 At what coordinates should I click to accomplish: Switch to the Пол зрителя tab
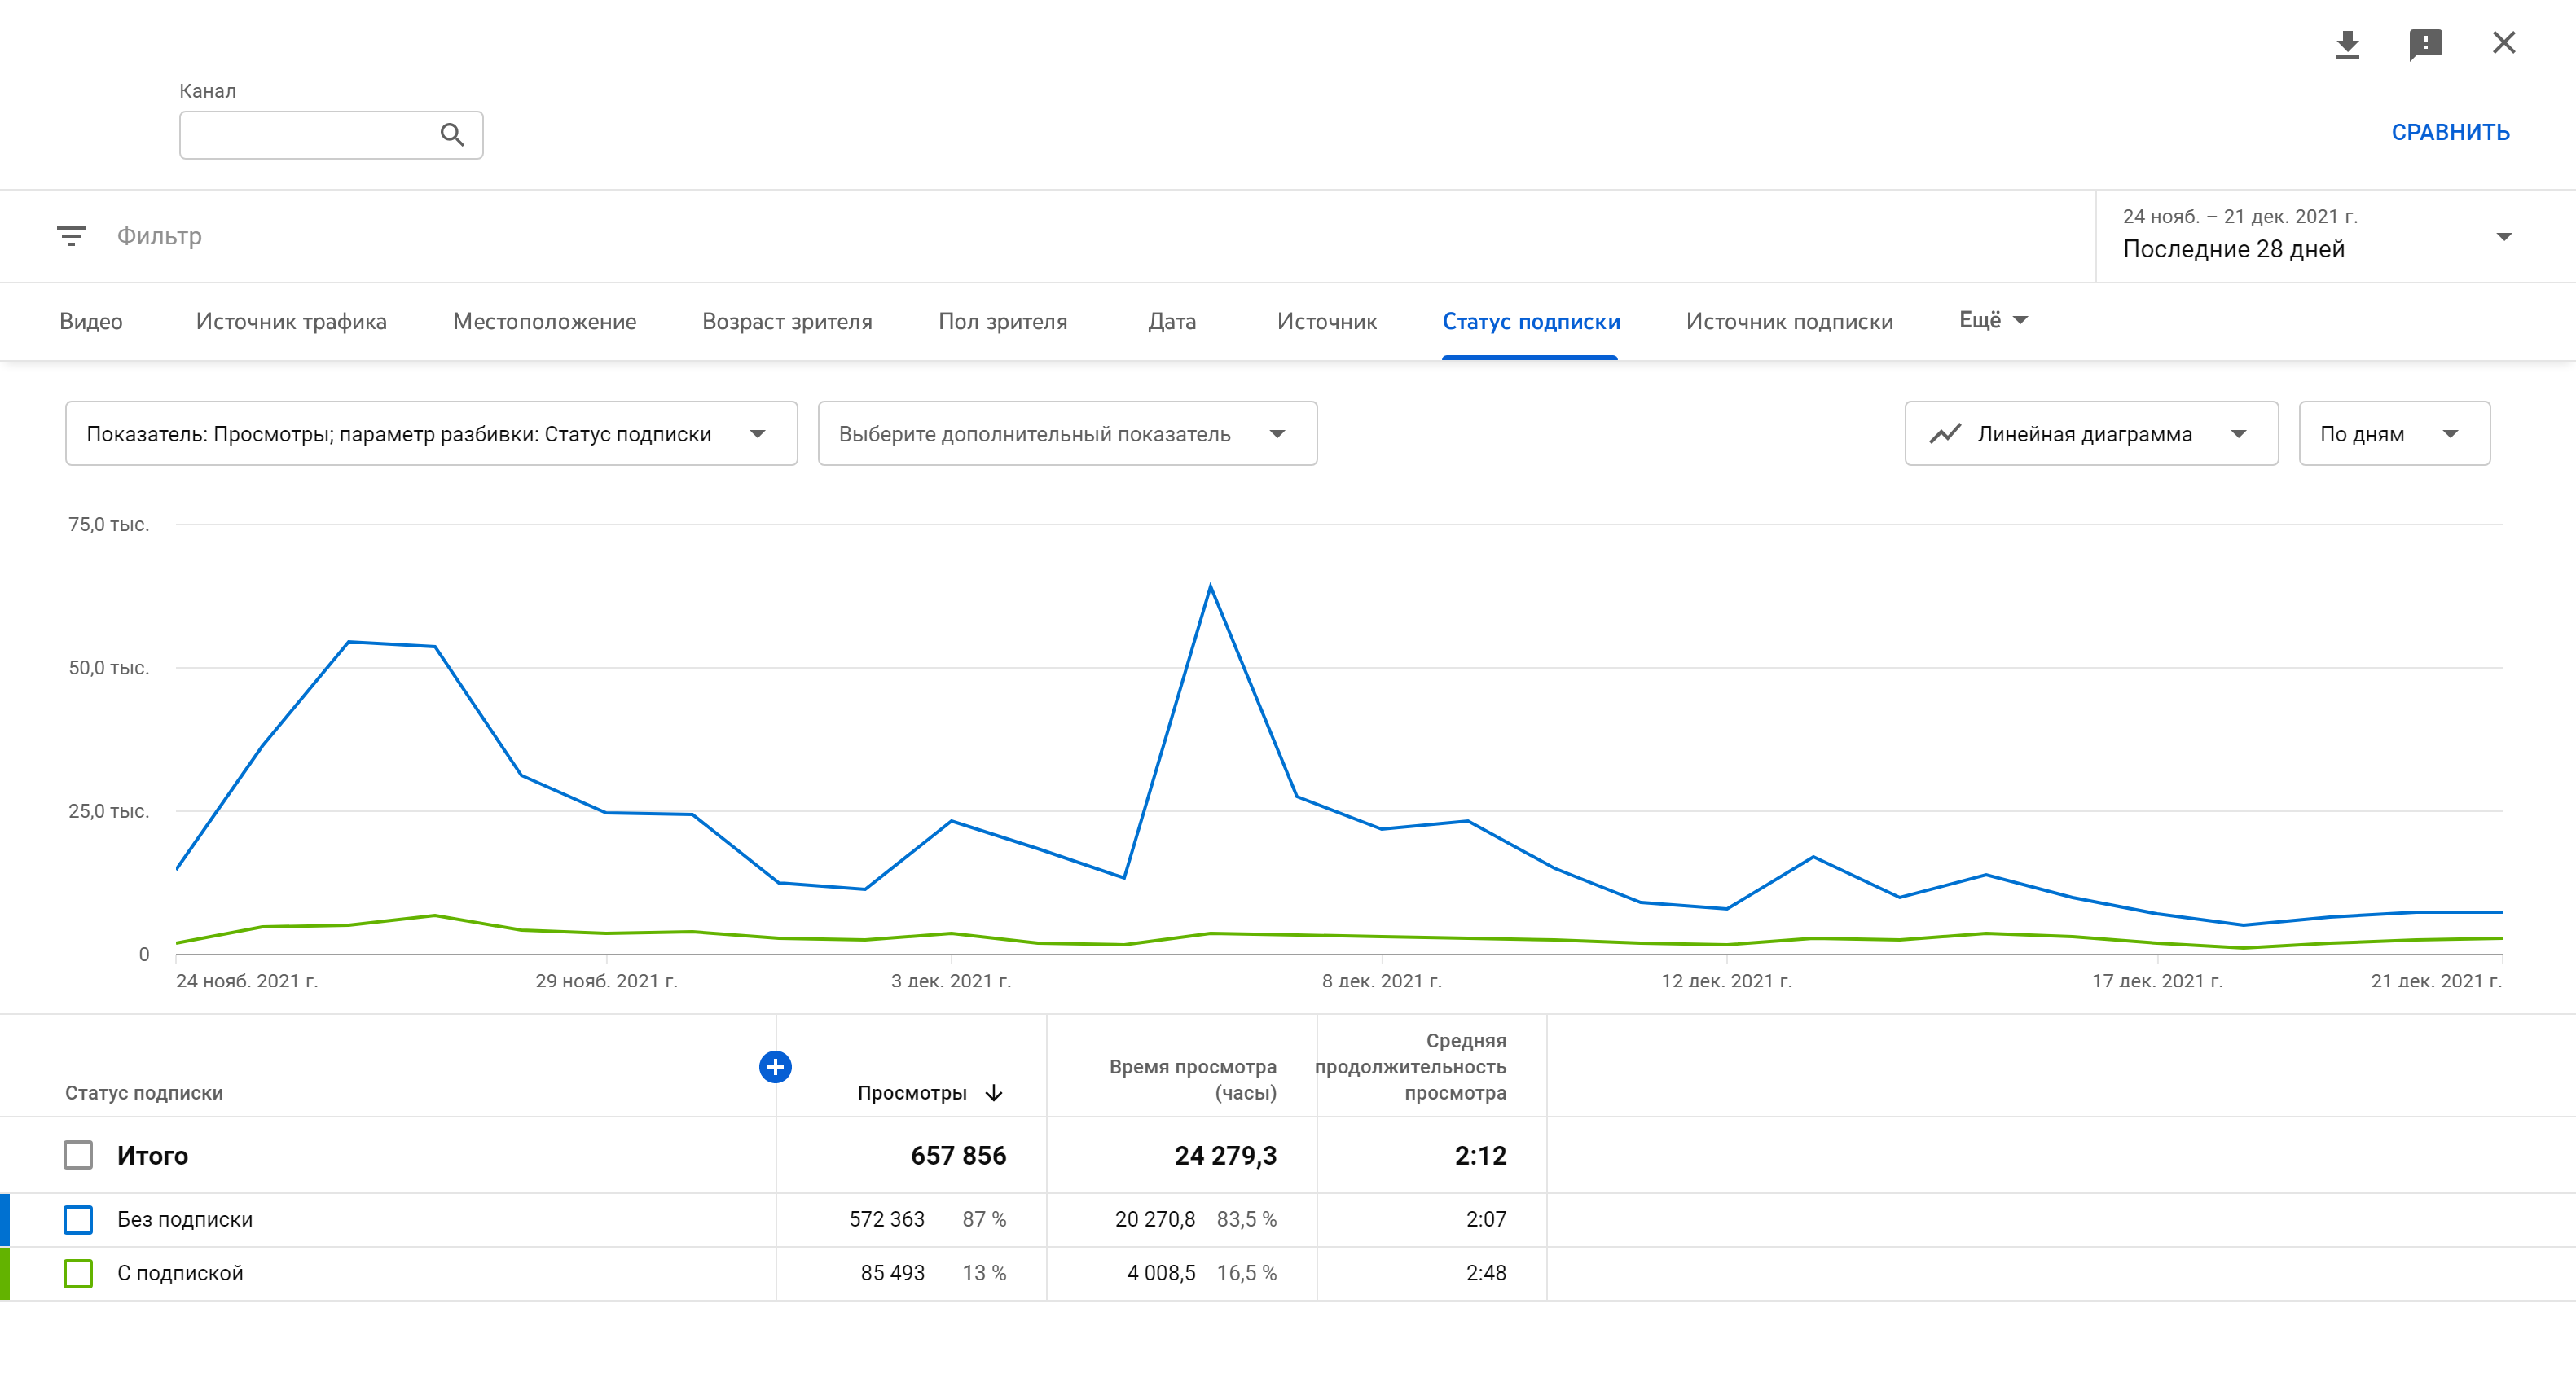pyautogui.click(x=1002, y=322)
